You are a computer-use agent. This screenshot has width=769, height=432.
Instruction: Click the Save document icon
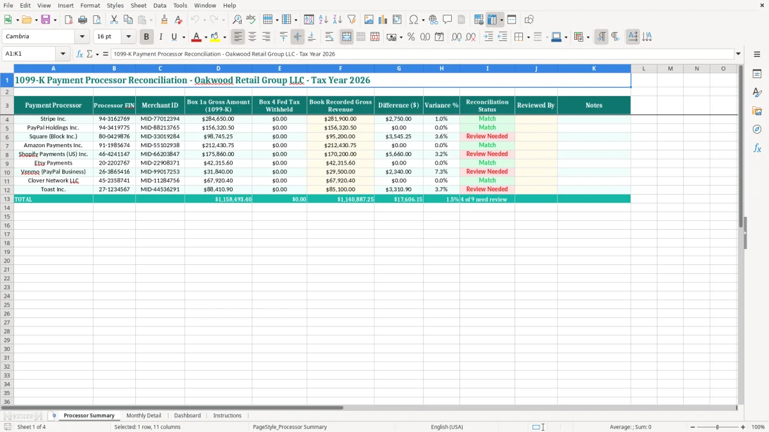pyautogui.click(x=45, y=20)
